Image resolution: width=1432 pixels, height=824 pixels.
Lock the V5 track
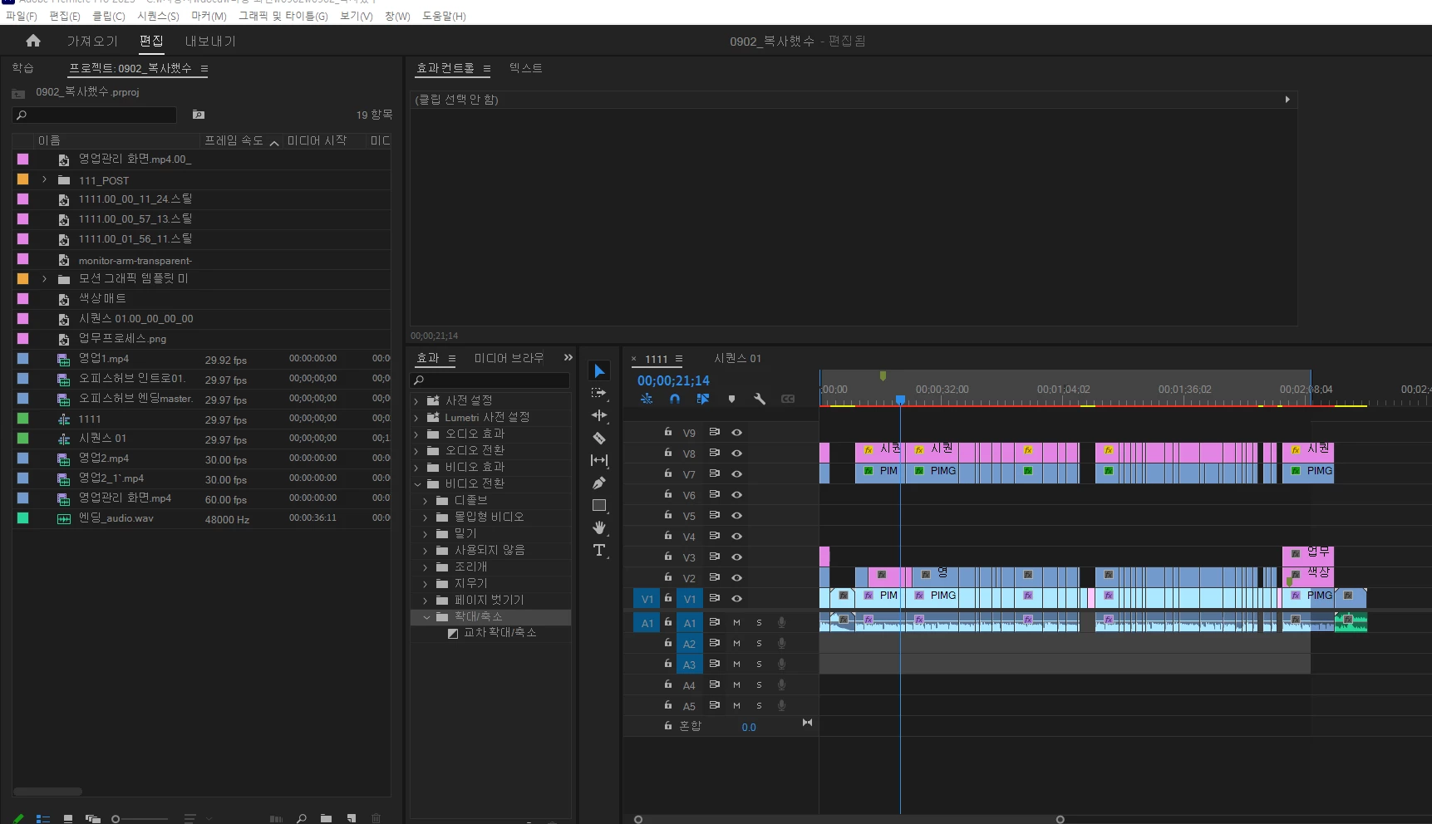tap(667, 515)
